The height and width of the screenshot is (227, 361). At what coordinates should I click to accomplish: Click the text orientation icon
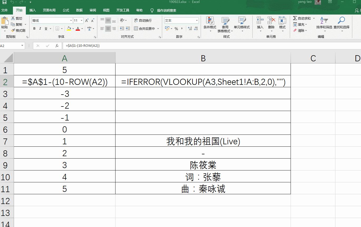(x=122, y=20)
